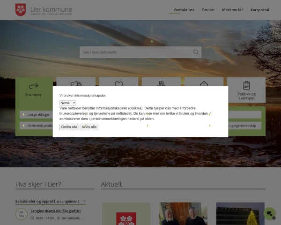The height and width of the screenshot is (225, 281).
Task: Open the Norsk language dropdown
Action: [67, 103]
